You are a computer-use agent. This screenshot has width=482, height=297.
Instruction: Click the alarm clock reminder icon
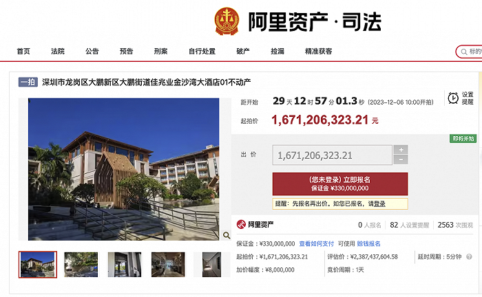(x=453, y=98)
